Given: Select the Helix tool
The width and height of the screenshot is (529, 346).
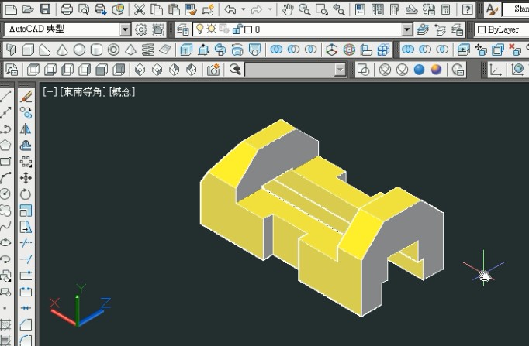Looking at the screenshot, I should pos(148,50).
